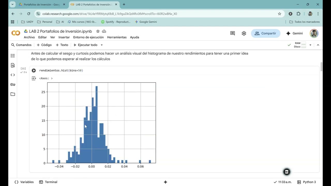
Task: Open the Ayuda menu
Action: [134, 37]
